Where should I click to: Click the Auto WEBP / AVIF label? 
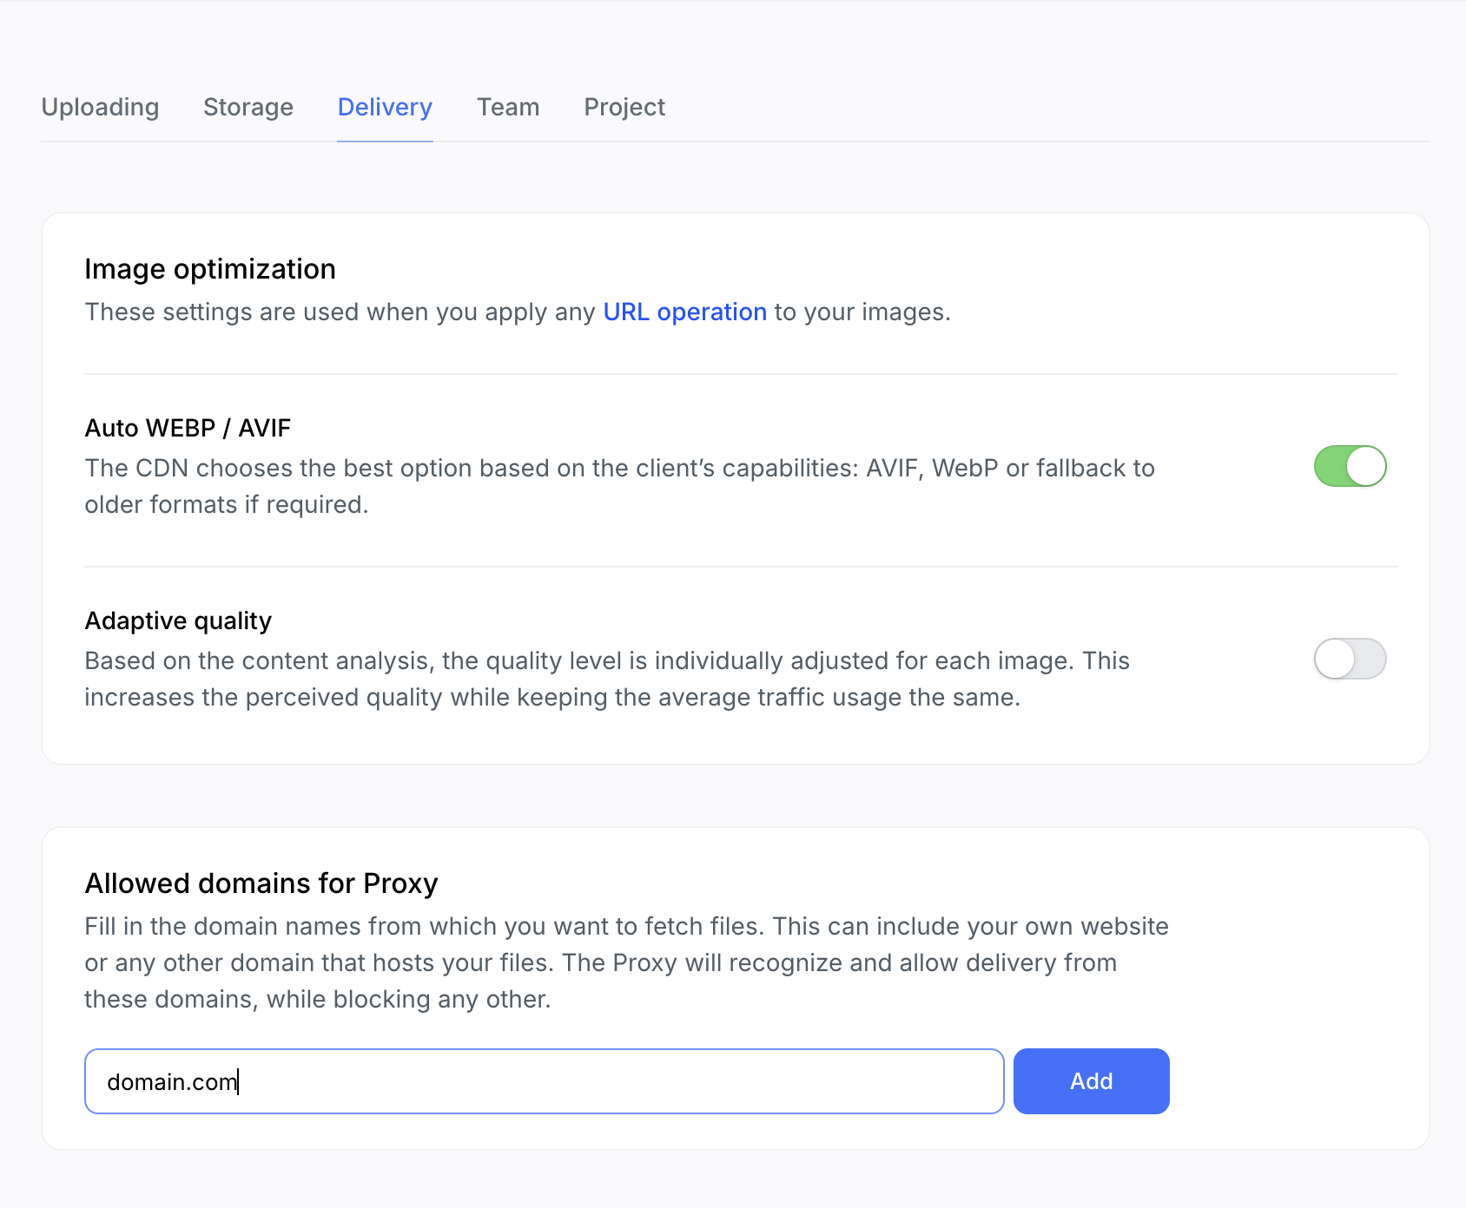[x=187, y=428]
